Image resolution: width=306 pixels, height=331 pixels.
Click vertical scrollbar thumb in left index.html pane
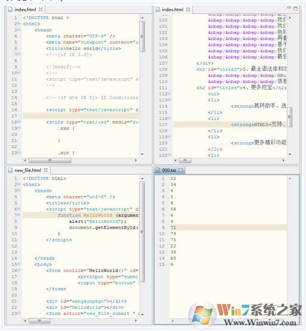click(142, 36)
